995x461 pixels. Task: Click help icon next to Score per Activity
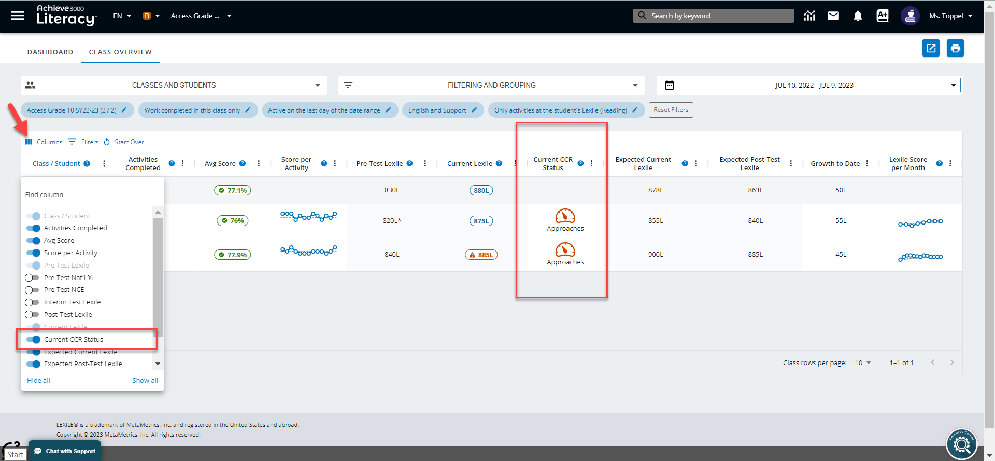324,163
